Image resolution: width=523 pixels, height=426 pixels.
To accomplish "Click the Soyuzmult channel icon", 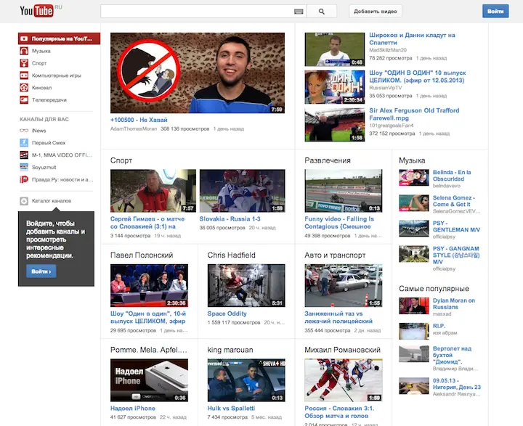I will tap(24, 168).
